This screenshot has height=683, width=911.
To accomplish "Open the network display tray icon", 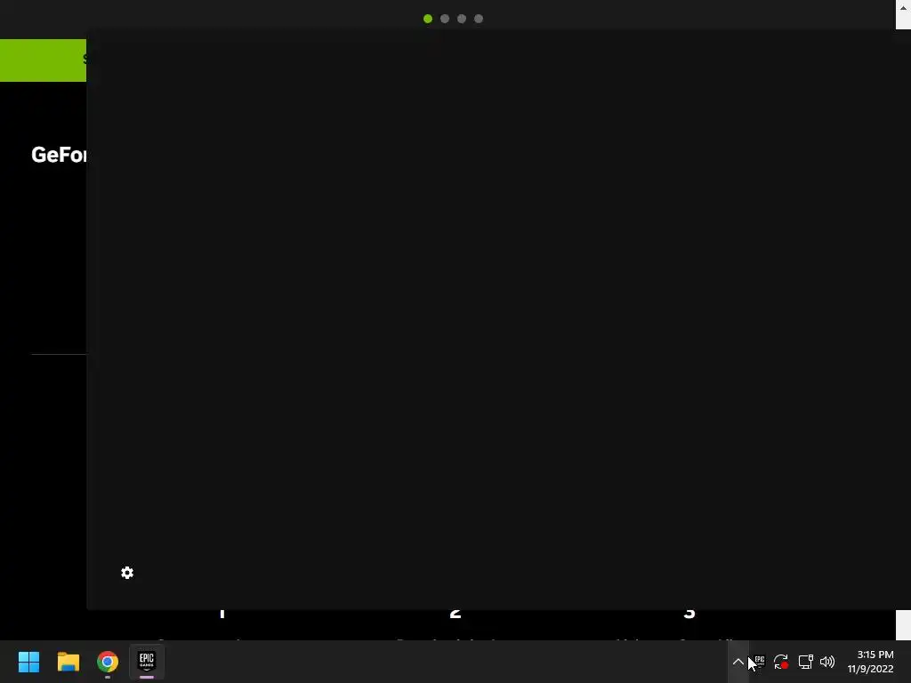I will [x=805, y=662].
